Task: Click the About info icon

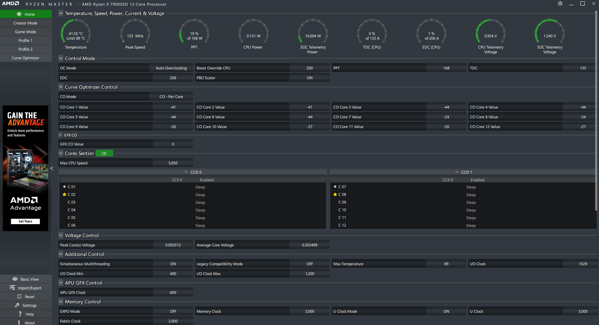Action: [x=19, y=323]
